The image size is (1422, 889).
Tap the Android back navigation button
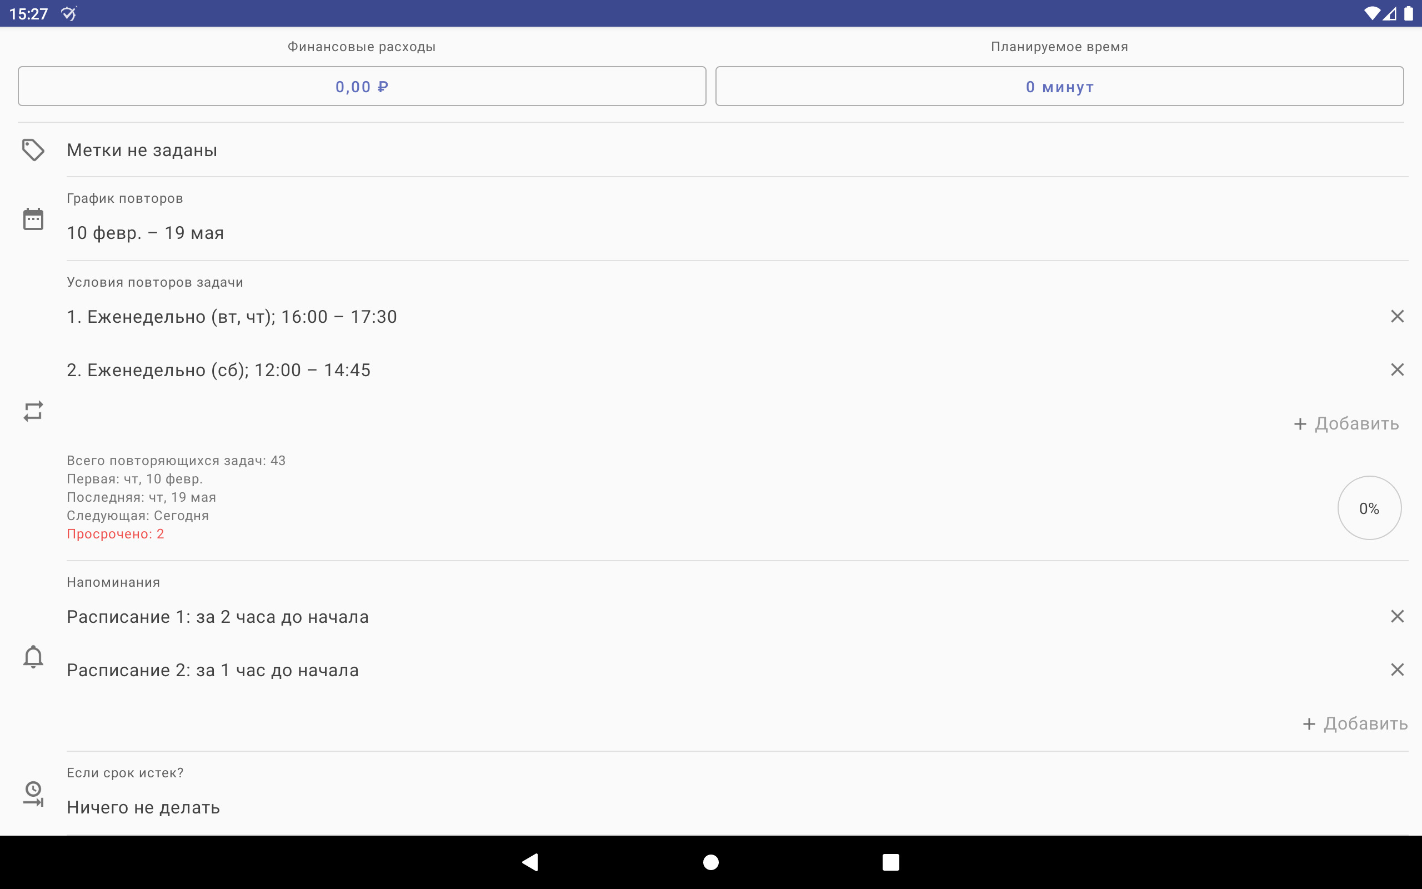click(530, 862)
